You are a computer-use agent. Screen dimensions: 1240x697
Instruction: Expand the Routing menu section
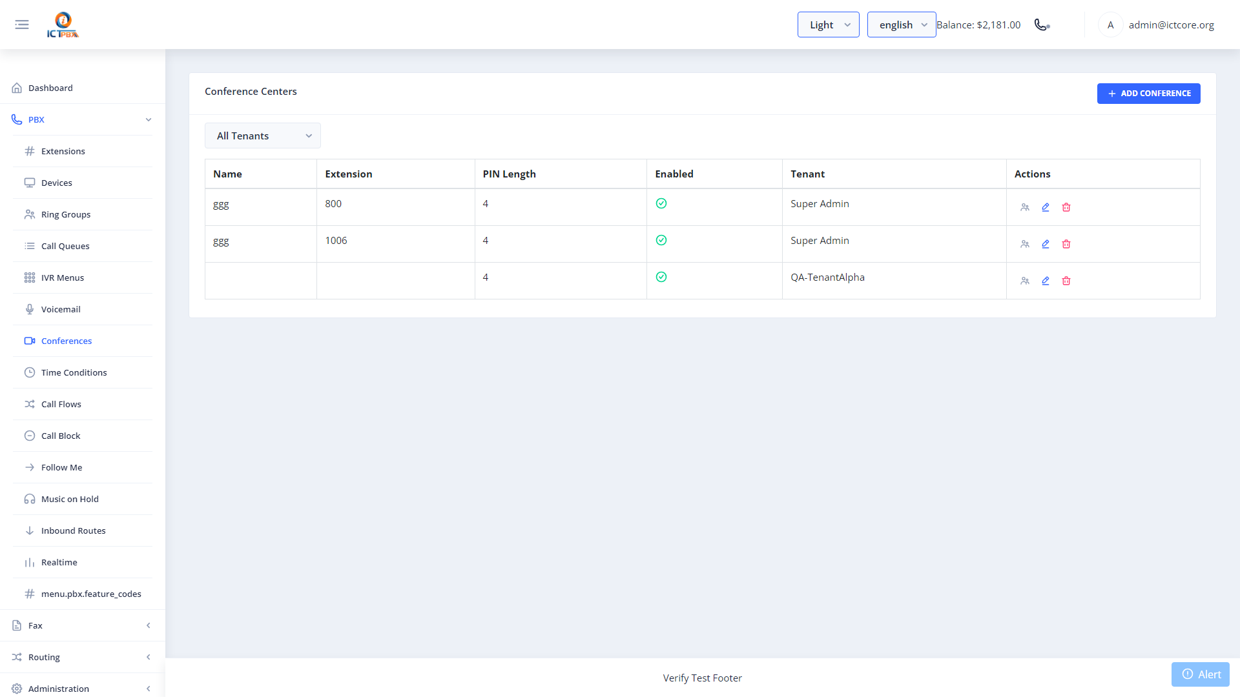tap(83, 657)
